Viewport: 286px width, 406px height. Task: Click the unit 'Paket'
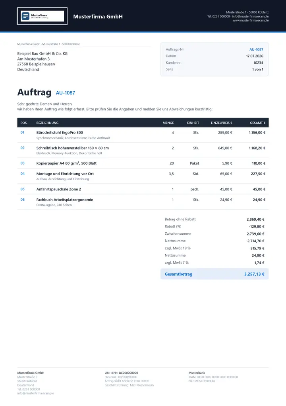[x=194, y=163]
